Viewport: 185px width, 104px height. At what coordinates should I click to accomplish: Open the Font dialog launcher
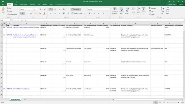tap(47, 17)
